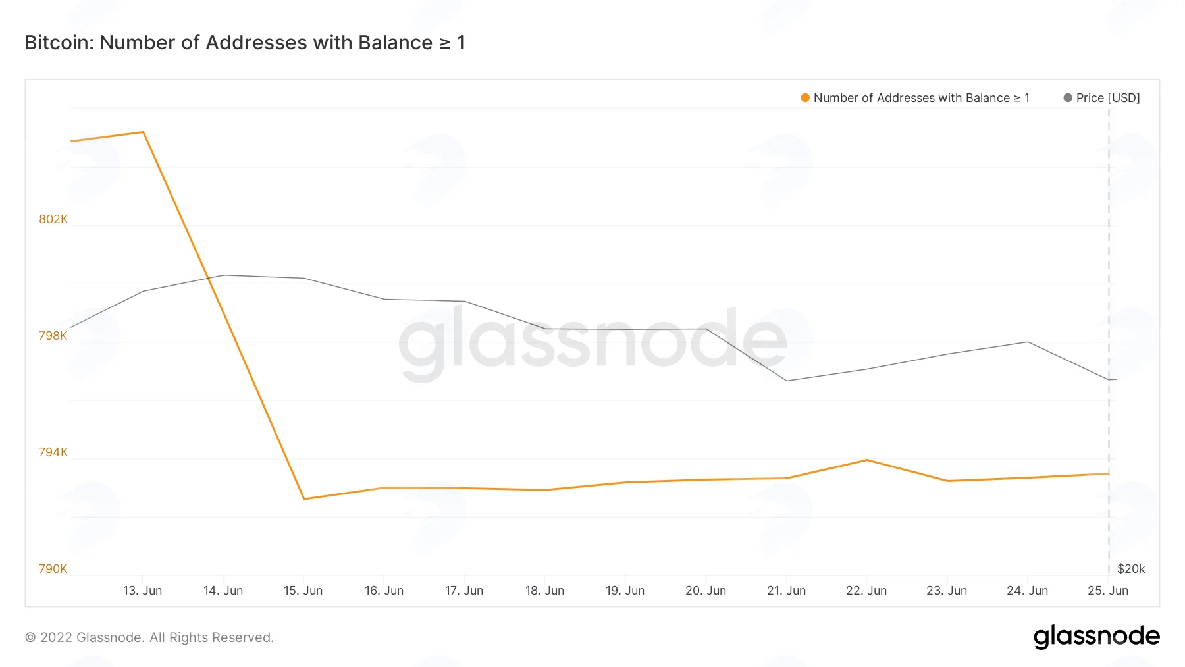Screen dimensions: 1185x667
Task: Click the 21. Jun date tick label
Action: tap(786, 591)
